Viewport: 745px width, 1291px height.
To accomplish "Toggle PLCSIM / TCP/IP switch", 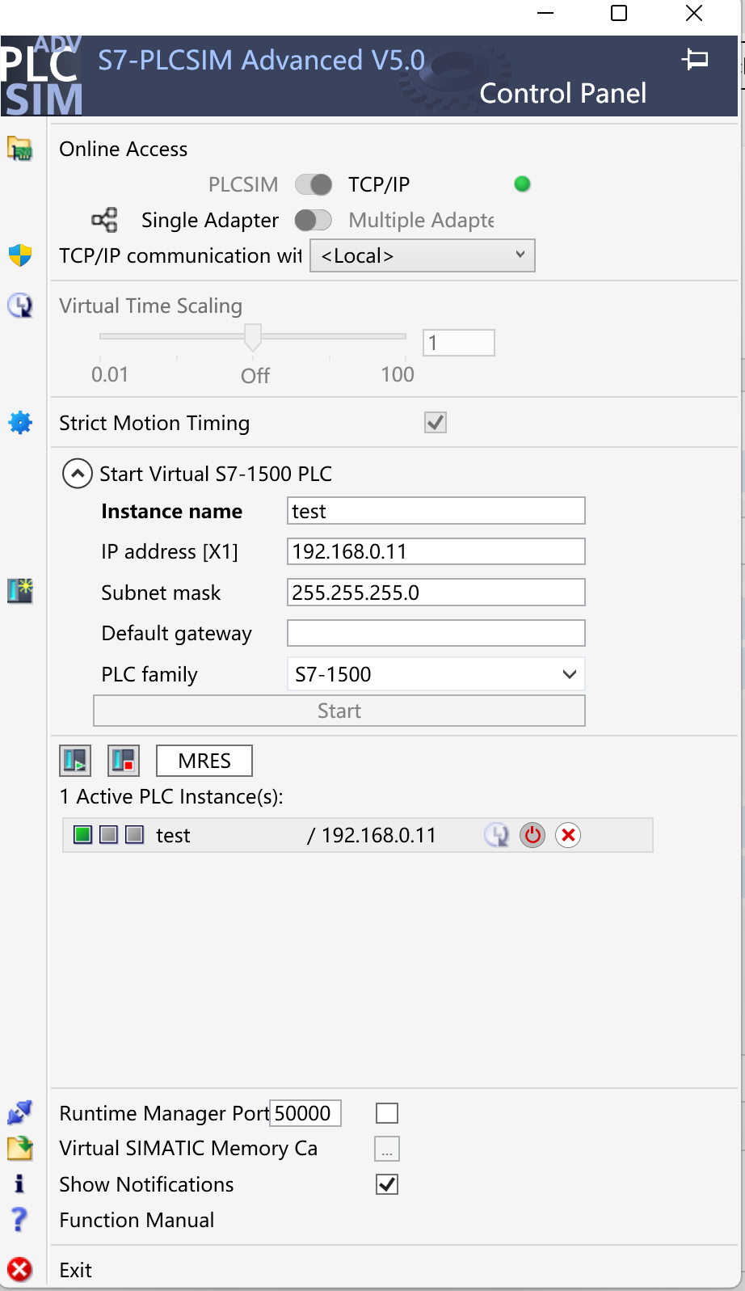I will tap(314, 184).
